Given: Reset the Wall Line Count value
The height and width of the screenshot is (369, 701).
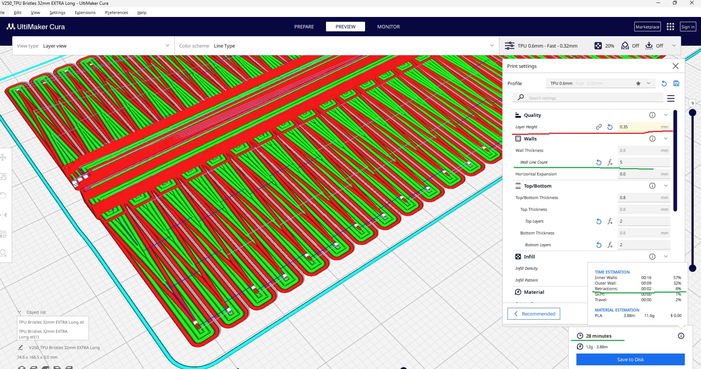Looking at the screenshot, I should point(598,162).
